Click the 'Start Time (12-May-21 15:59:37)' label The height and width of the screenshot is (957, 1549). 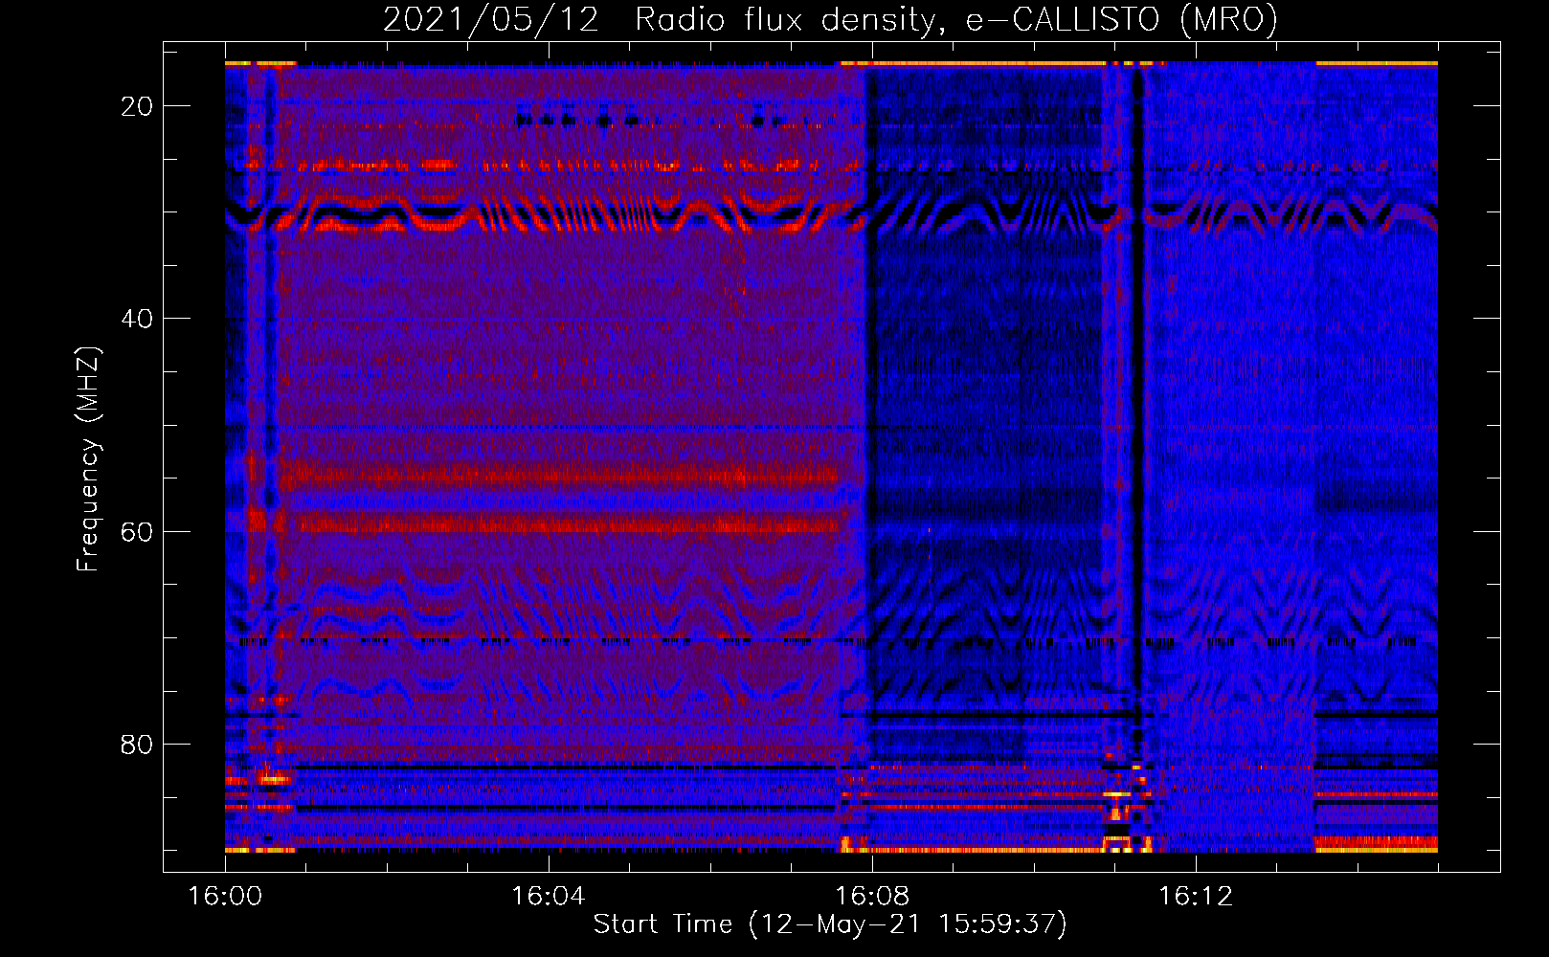click(x=830, y=924)
